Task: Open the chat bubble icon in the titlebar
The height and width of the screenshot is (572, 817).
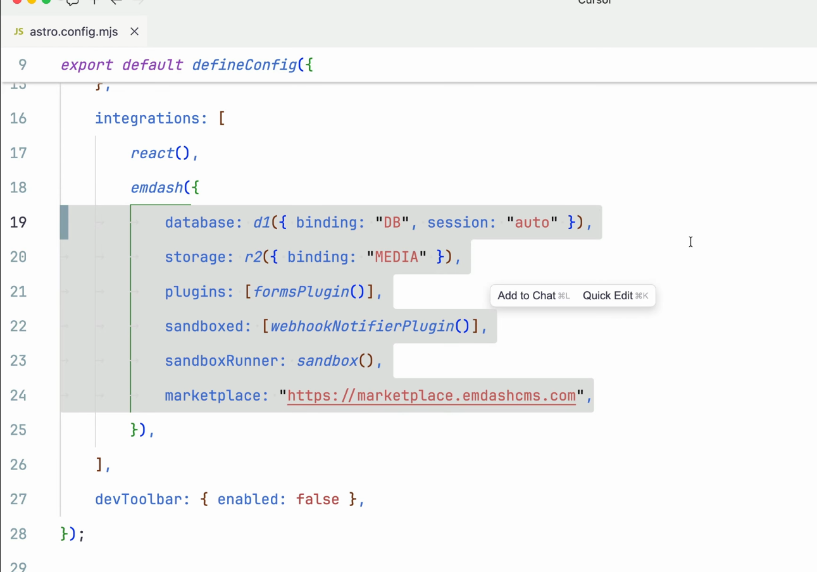Action: (x=72, y=3)
